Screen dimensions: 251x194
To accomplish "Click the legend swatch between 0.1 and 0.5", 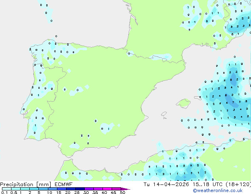I will point(7,189).
